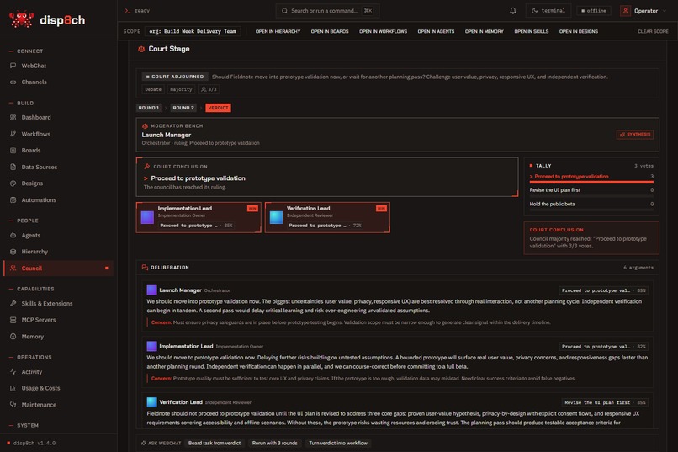
Task: Click Rerun with 3 rounds
Action: coord(274,443)
